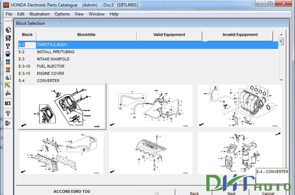Click the yellow set-square triangle icon

pyautogui.click(x=8, y=93)
